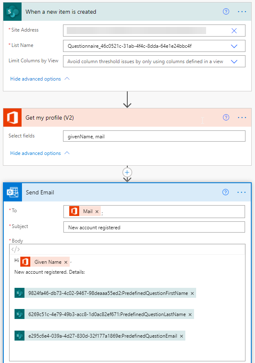Hide advanced options in Get my profile
Viewport: 255px width, 363px height.
point(40,153)
